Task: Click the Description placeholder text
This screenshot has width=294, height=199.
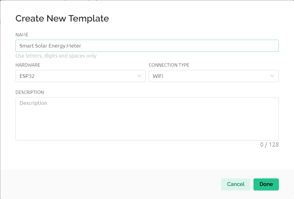Action: click(33, 103)
